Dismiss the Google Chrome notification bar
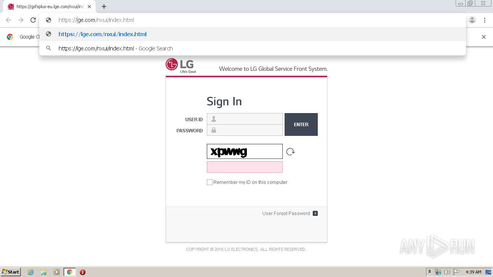The height and width of the screenshot is (277, 493). point(484,37)
